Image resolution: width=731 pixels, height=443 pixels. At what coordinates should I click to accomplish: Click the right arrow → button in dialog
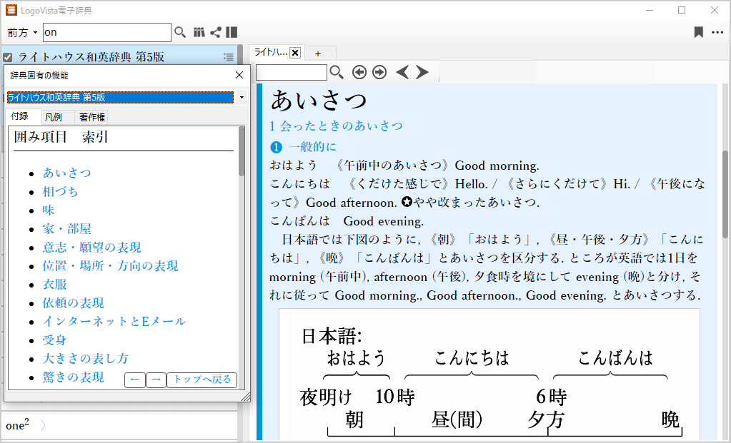click(x=156, y=380)
